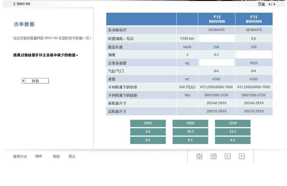This screenshot has width=287, height=186.
Task: Click F13 rear tire 295/35 ZR19
Action: (254, 111)
